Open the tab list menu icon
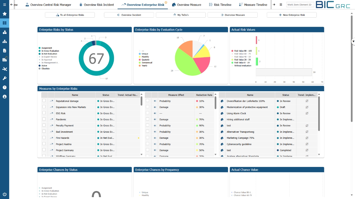 (x=281, y=5)
